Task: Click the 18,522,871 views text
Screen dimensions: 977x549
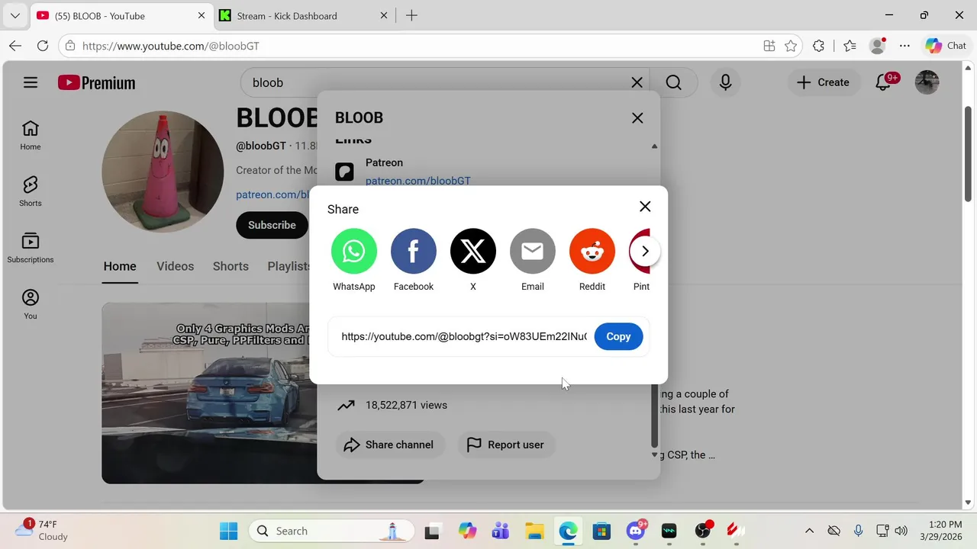Action: coord(406,405)
